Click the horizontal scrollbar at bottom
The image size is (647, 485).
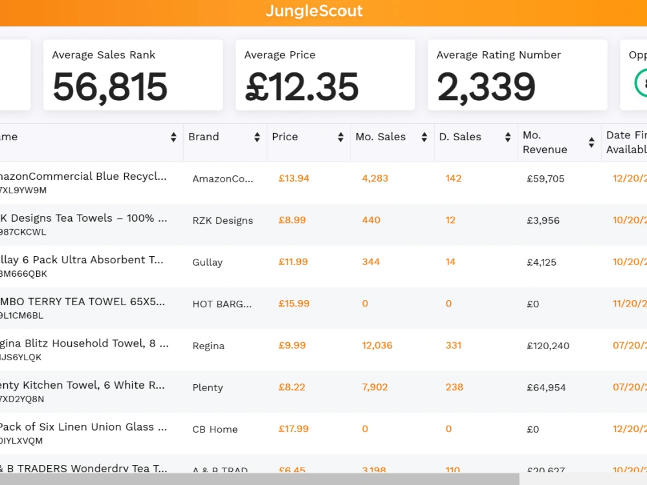(x=259, y=479)
